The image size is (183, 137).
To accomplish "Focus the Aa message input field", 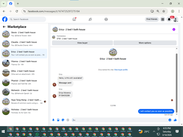I will pos(120,120).
